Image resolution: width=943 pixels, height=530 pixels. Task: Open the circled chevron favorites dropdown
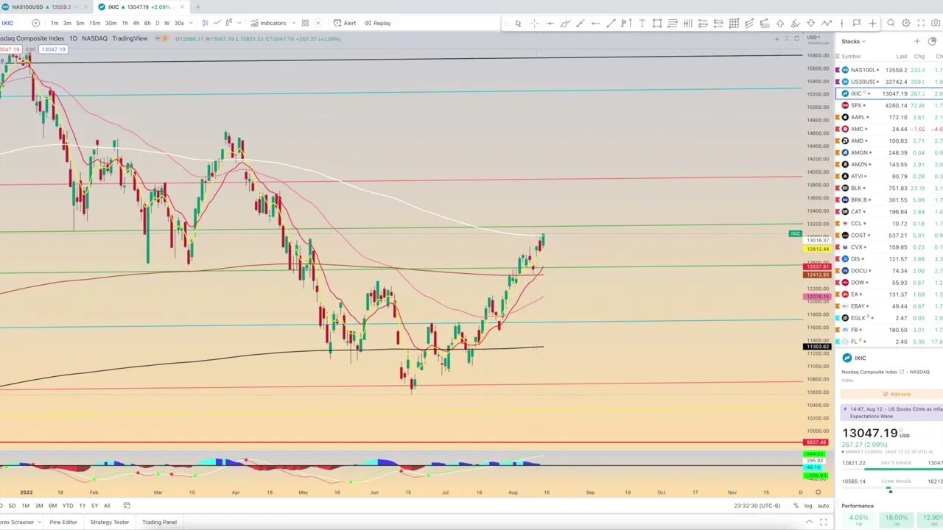(318, 23)
